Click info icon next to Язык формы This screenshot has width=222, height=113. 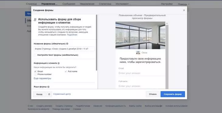coord(48,87)
